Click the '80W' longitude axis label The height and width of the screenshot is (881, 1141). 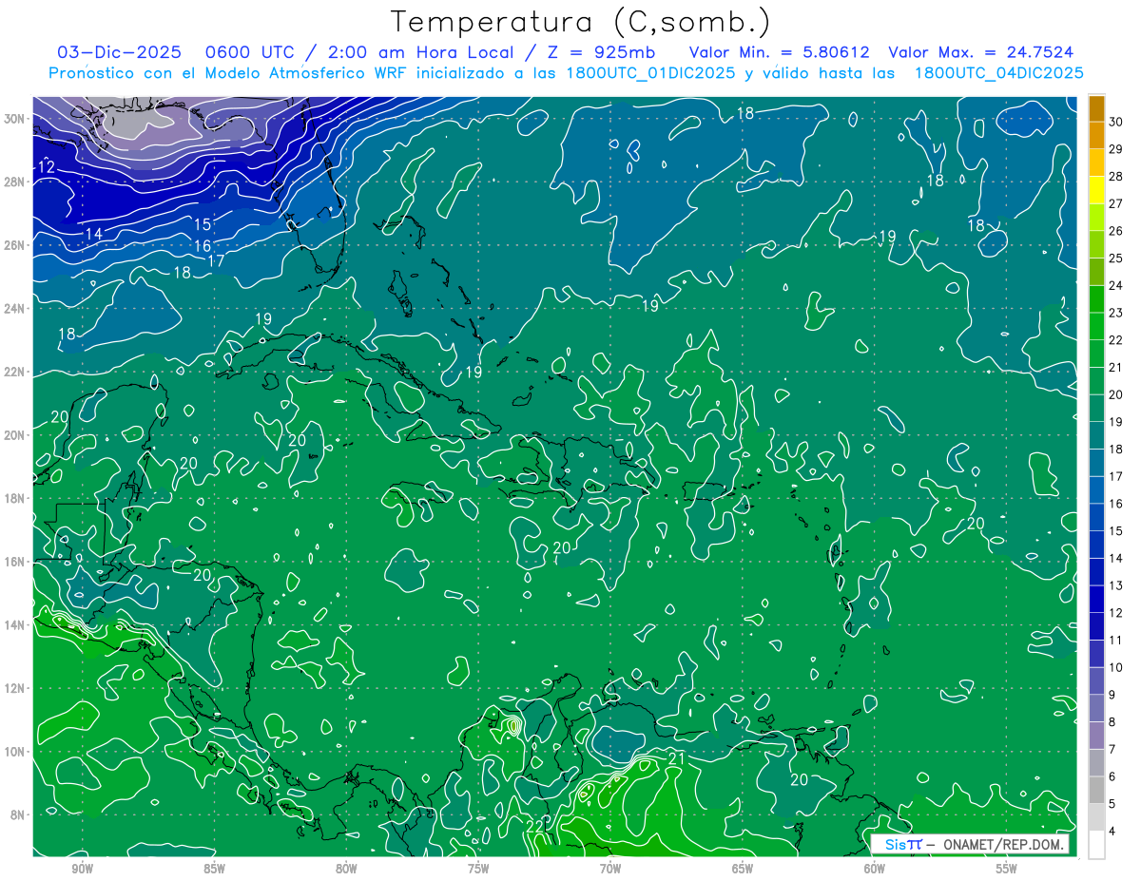(346, 869)
